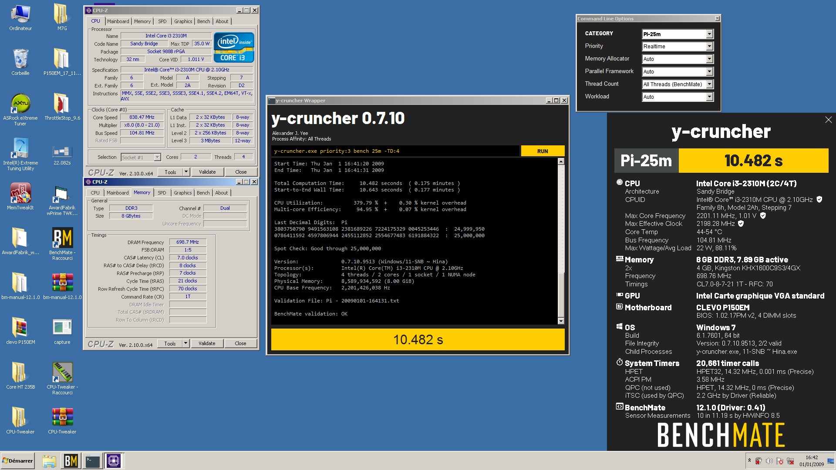Viewport: 836px width, 470px height.
Task: Expand the Memory Allocator dropdown
Action: click(678, 59)
